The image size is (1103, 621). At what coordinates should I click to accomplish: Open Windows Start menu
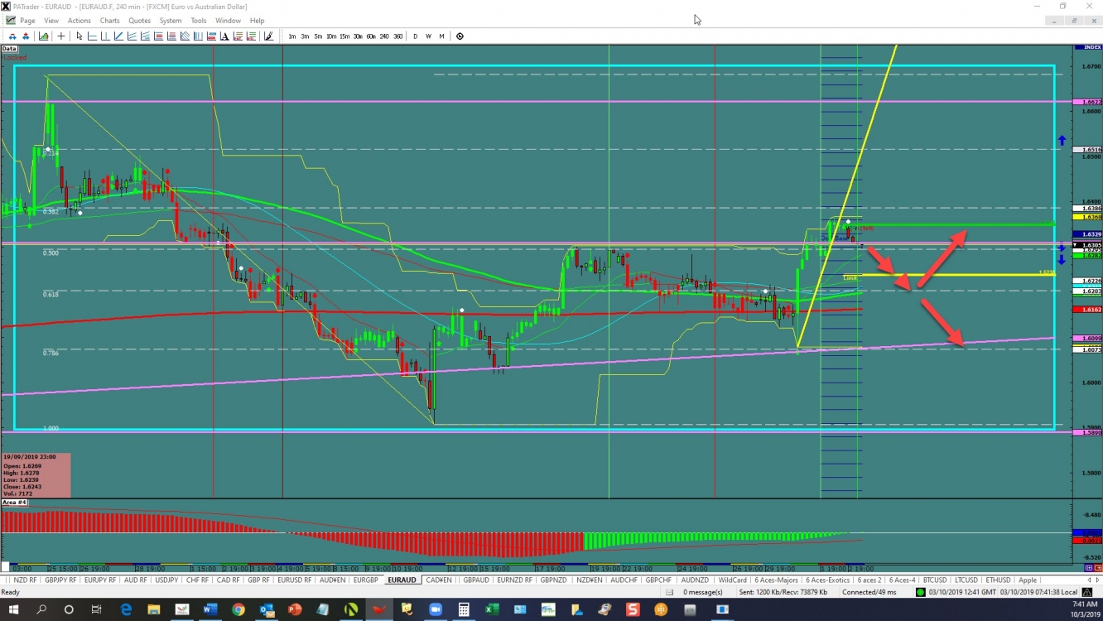pos(14,609)
